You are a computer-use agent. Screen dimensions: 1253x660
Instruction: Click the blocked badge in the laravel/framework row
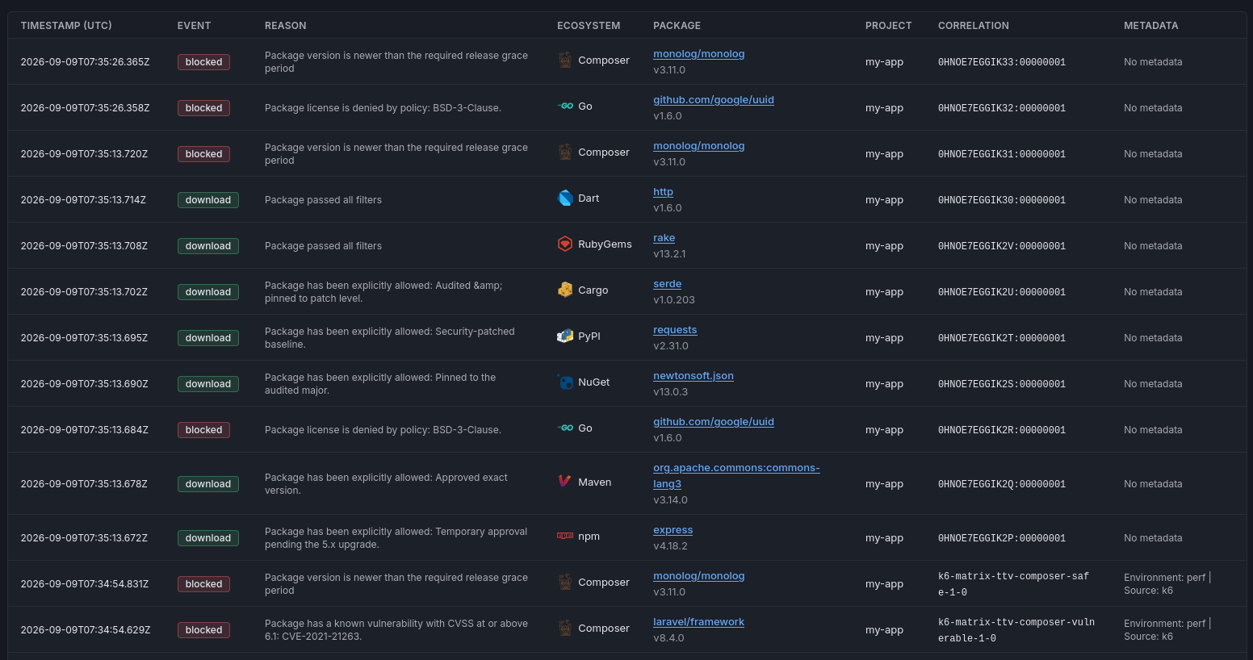[x=203, y=630]
